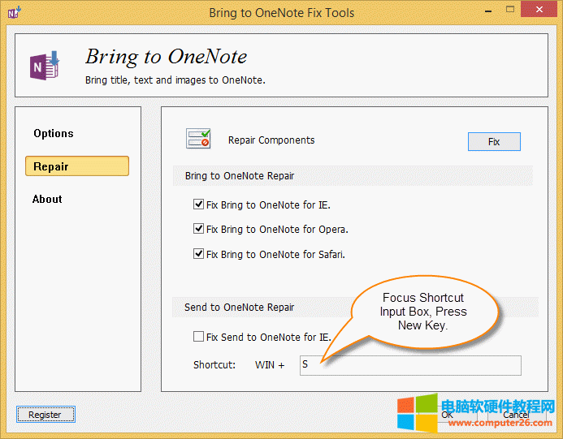Click the Cancel button
The image size is (563, 439).
pos(516,415)
